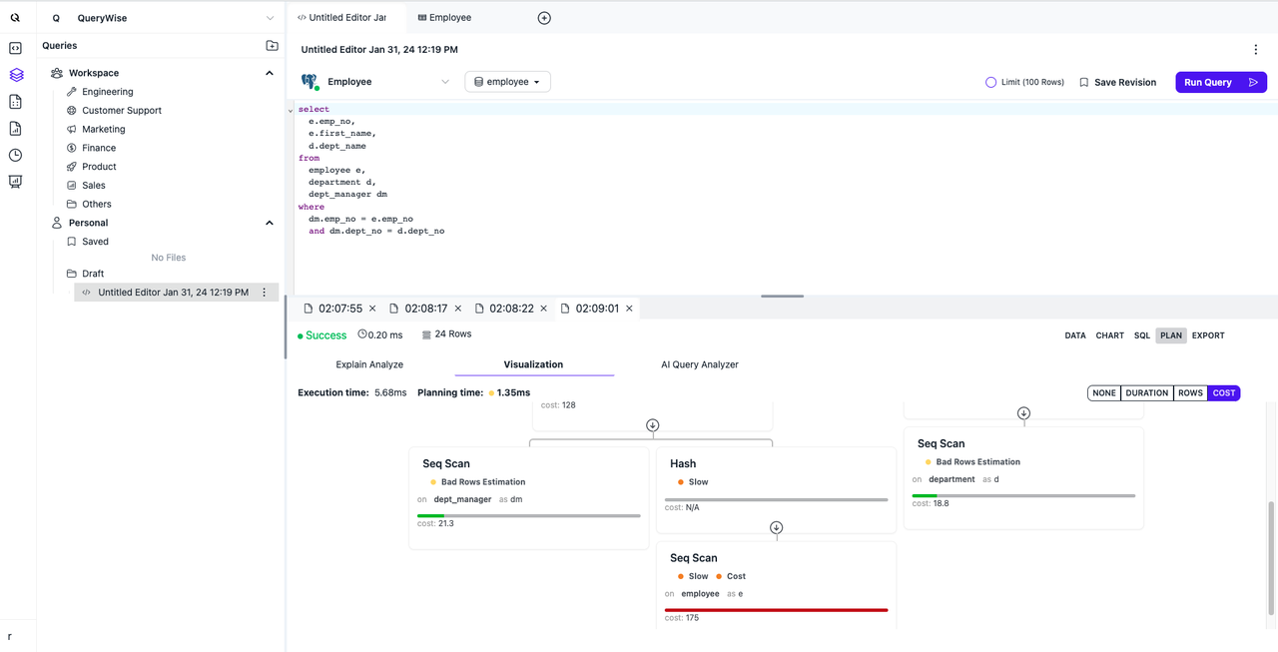Image resolution: width=1278 pixels, height=652 pixels.
Task: Open the QueryWise workspace dropdown
Action: coord(270,18)
